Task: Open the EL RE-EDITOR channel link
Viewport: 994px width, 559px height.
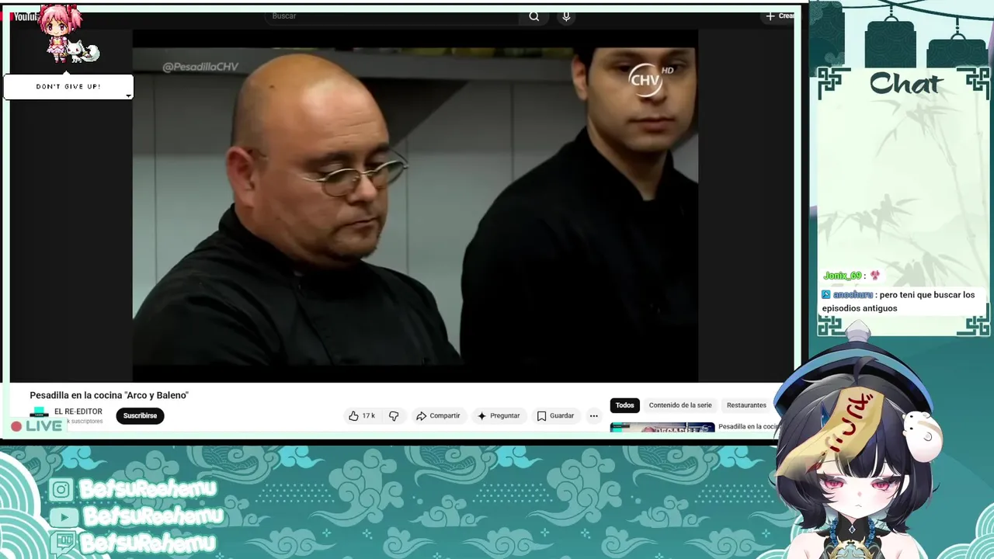Action: [x=78, y=411]
